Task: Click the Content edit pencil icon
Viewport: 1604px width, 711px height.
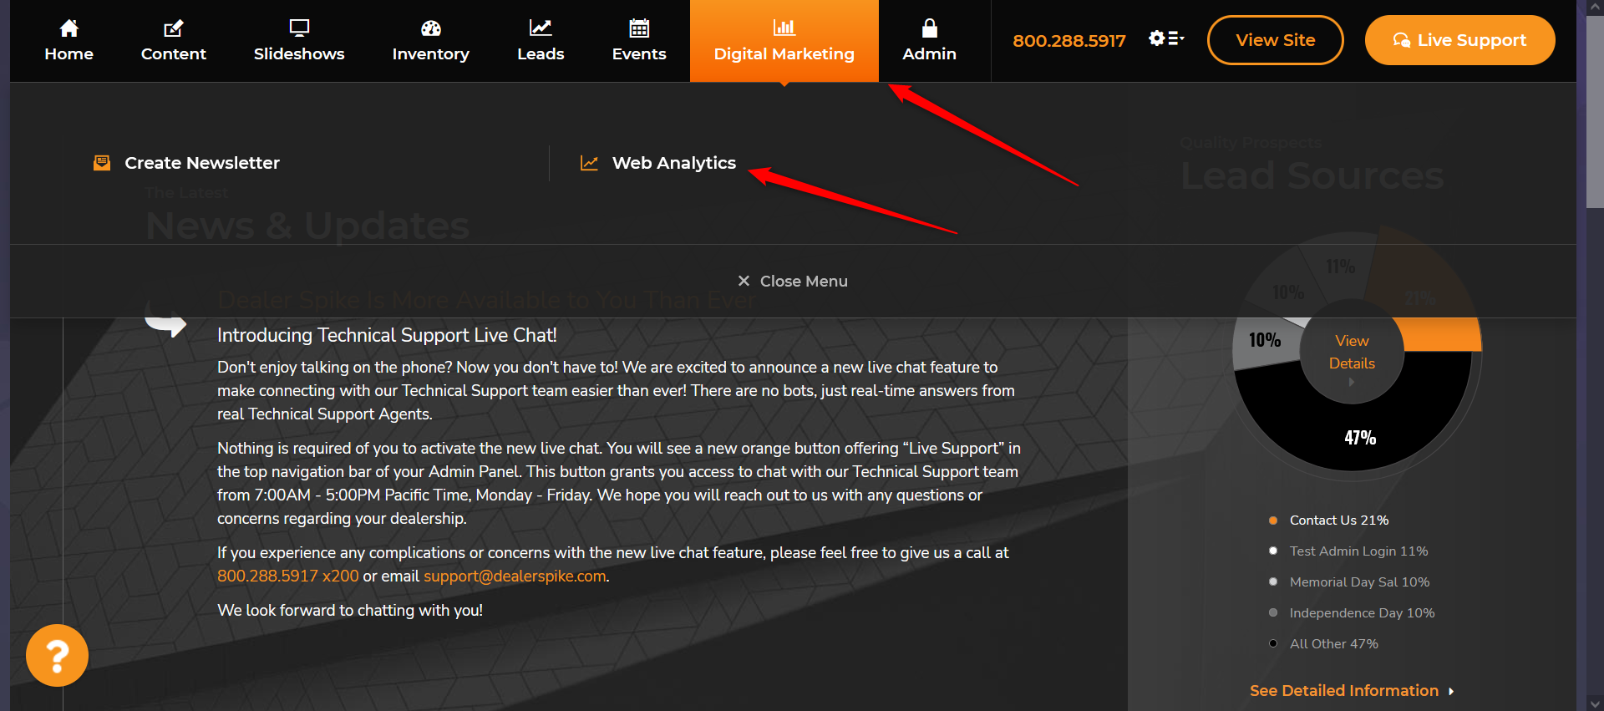Action: (x=173, y=28)
